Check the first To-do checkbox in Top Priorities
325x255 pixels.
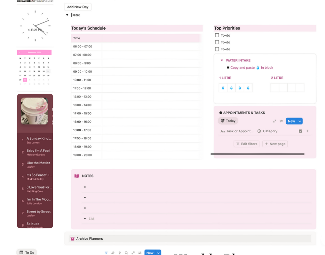[x=217, y=35]
